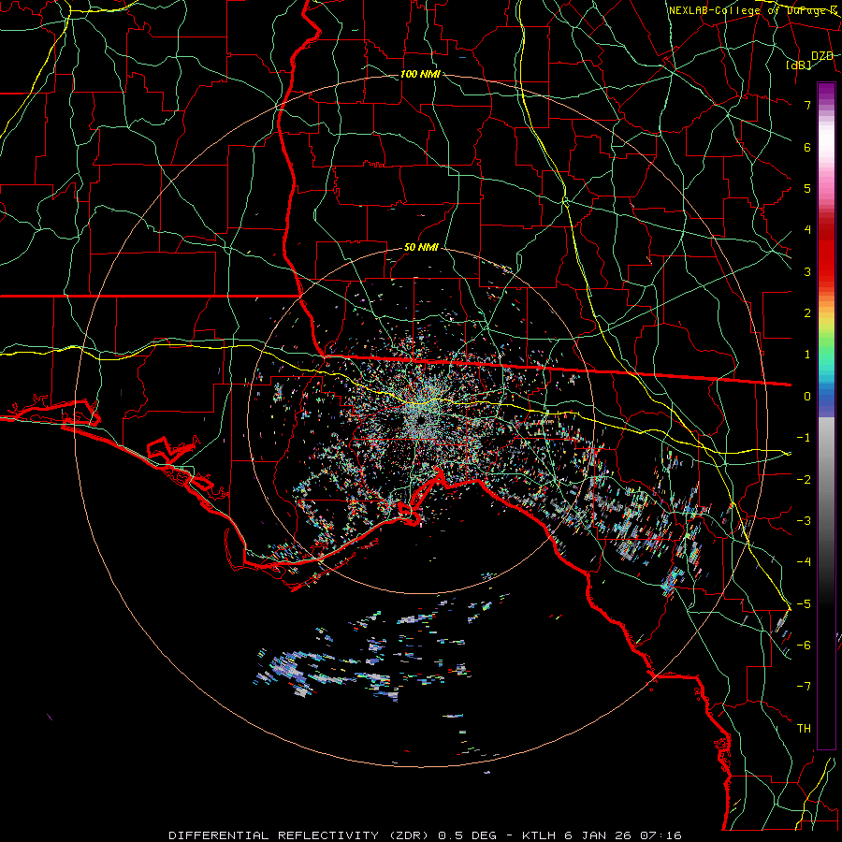Click the radar site center of the clutter
This screenshot has width=842, height=842.
(x=422, y=420)
